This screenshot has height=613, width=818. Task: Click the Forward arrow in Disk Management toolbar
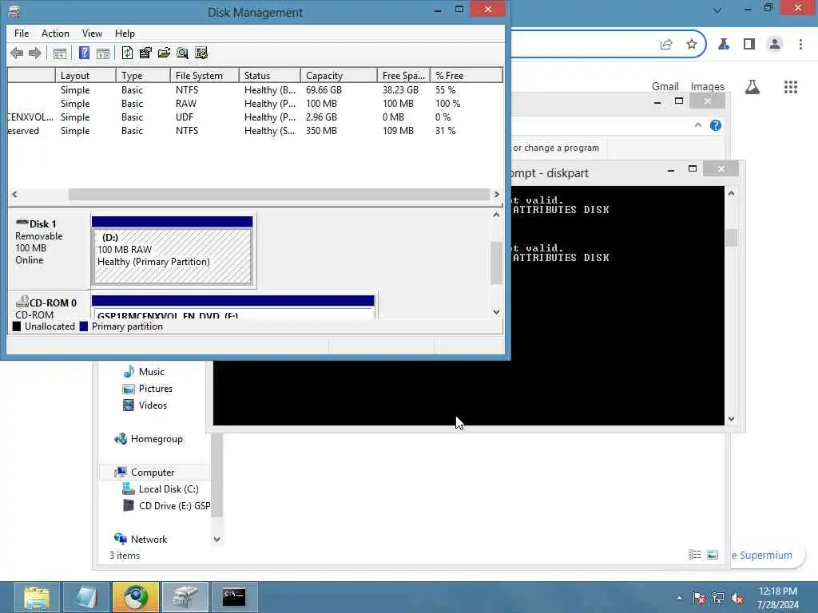[x=35, y=53]
